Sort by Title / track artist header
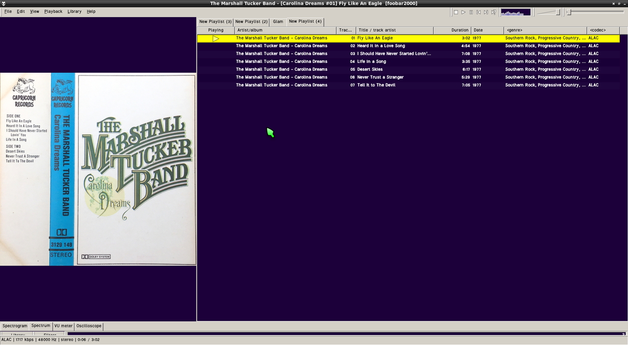 click(x=394, y=30)
